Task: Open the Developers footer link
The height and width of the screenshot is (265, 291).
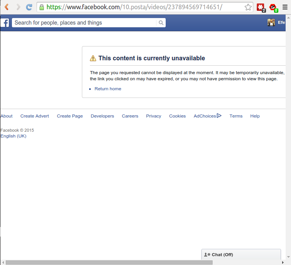Action: pos(102,116)
